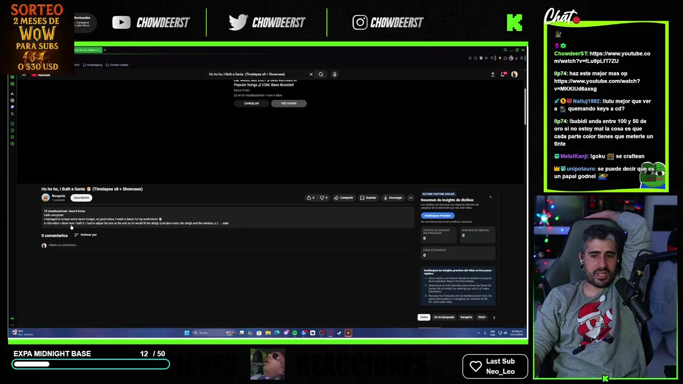Activate voice search microphone icon
Image resolution: width=683 pixels, height=384 pixels.
[x=335, y=74]
